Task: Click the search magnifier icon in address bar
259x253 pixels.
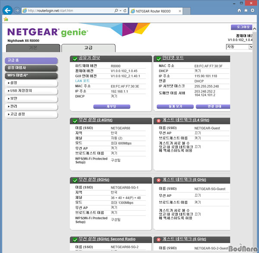Action: (116, 11)
